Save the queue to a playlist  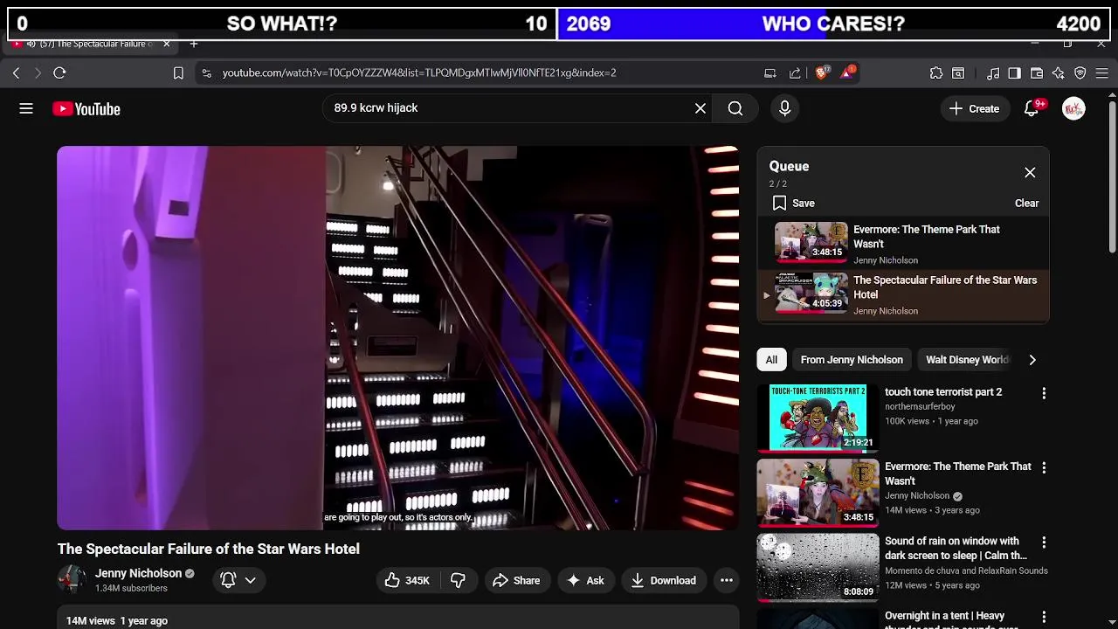point(794,203)
